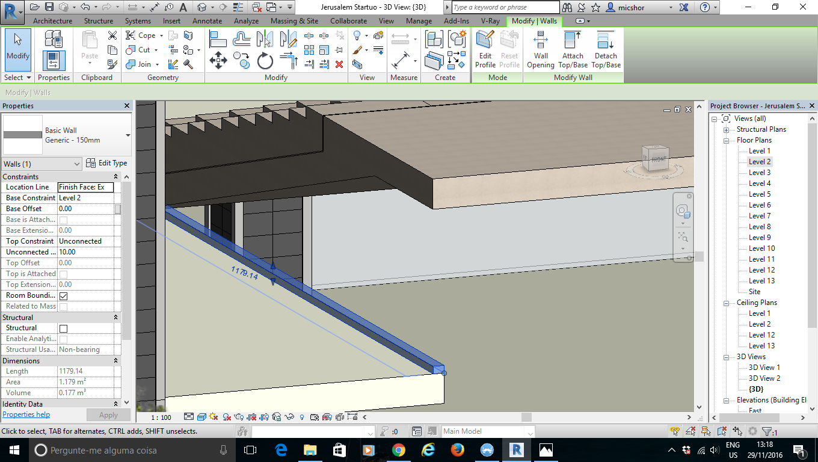Select 3D View 1 in Project Browser
The height and width of the screenshot is (462, 818).
point(764,368)
